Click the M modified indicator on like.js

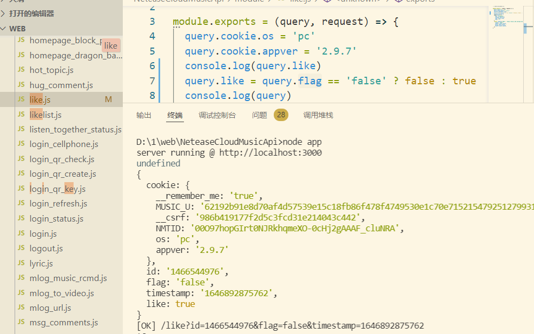[109, 99]
